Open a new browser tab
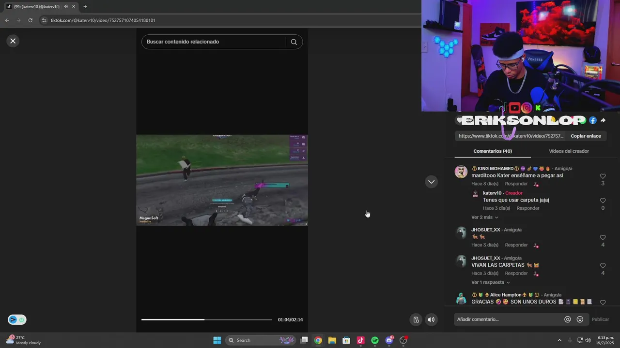Image resolution: width=620 pixels, height=348 pixels. (x=85, y=7)
